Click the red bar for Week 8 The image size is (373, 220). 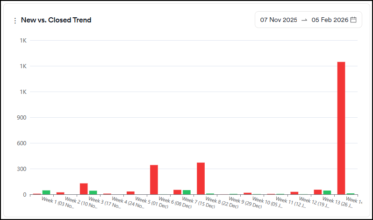[201, 178]
